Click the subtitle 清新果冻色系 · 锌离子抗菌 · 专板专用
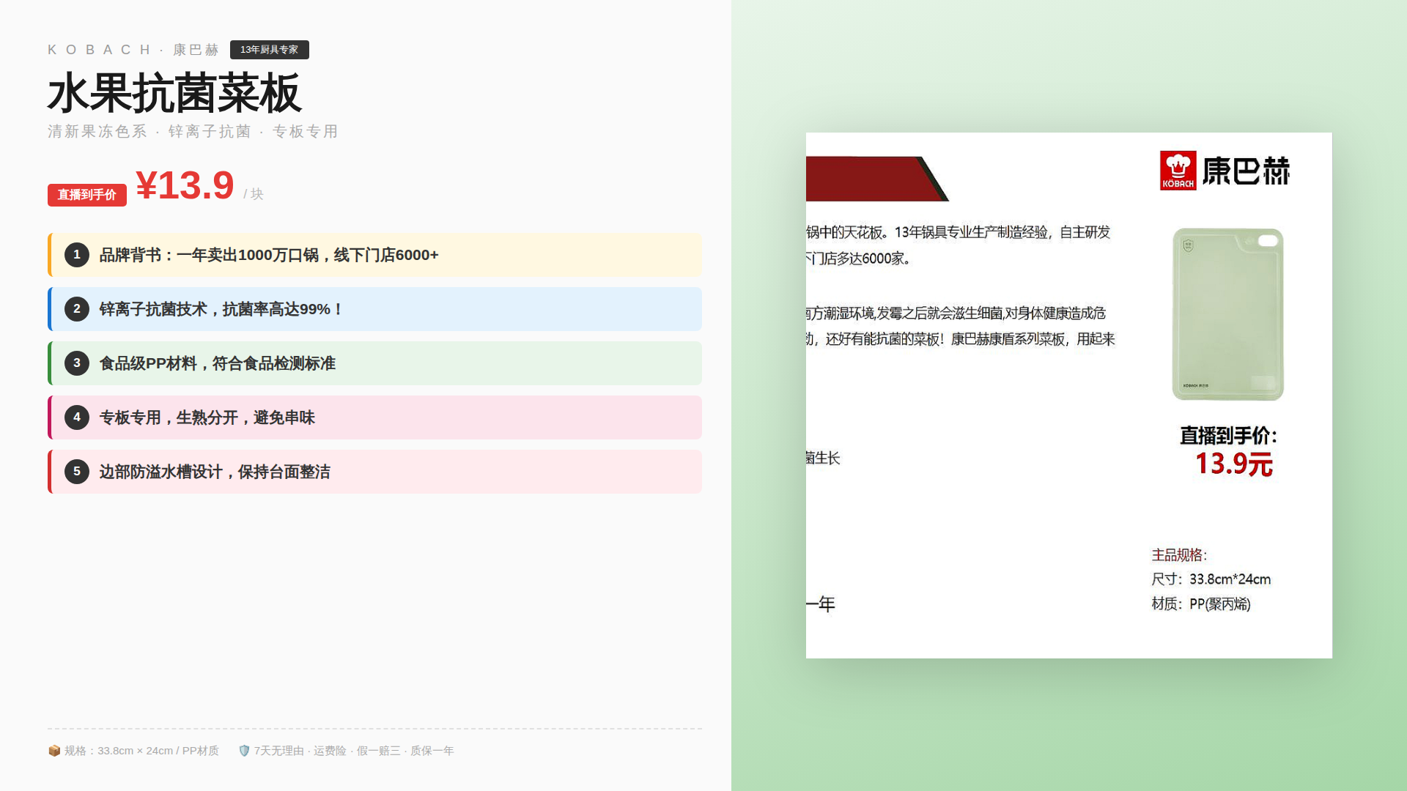1407x791 pixels. coord(193,132)
